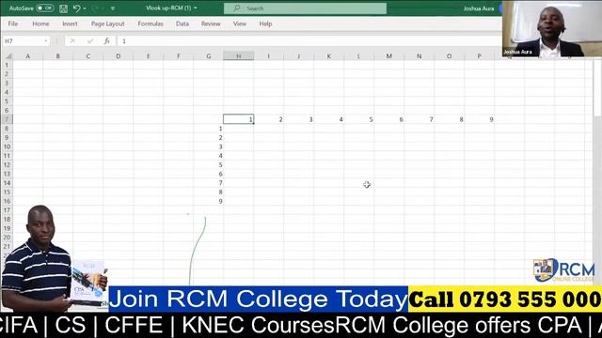Open the Undo history dropdown arrow
Viewport: 602px width, 338px height.
click(x=85, y=8)
